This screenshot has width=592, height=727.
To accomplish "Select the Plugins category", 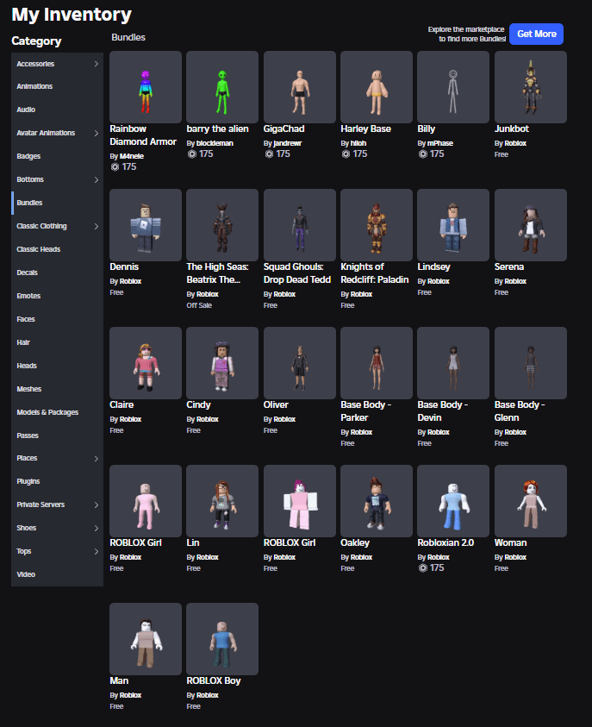I will [x=58, y=481].
